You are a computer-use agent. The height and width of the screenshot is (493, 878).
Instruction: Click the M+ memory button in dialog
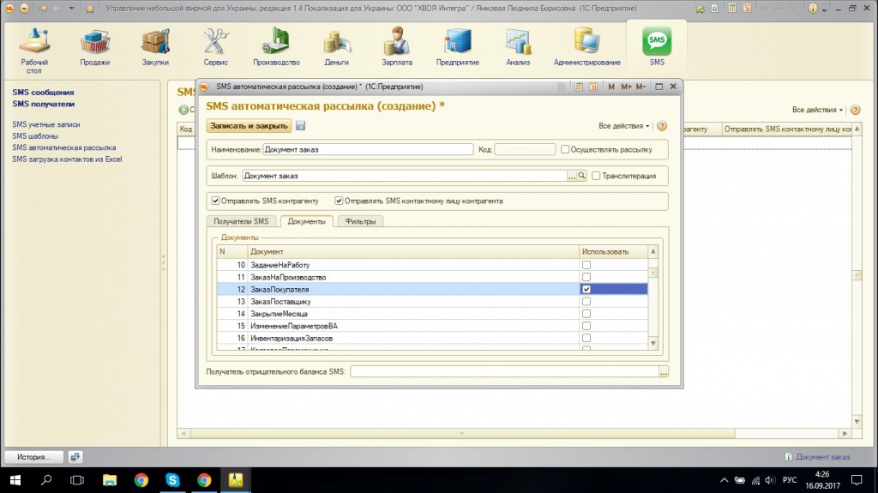point(626,87)
